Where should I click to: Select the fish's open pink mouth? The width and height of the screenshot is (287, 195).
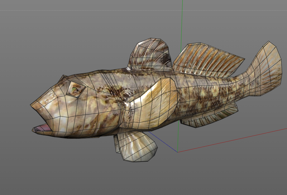click(42, 128)
